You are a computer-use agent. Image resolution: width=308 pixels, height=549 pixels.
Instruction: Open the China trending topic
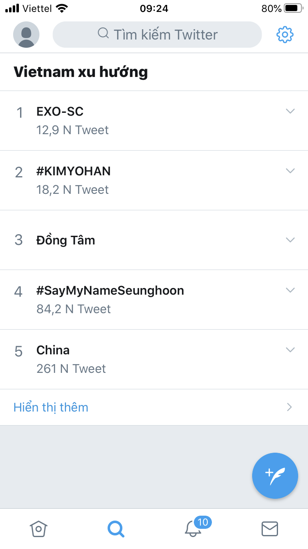click(x=53, y=350)
